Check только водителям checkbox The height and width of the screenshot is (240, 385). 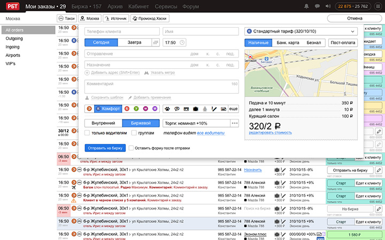tap(87, 133)
